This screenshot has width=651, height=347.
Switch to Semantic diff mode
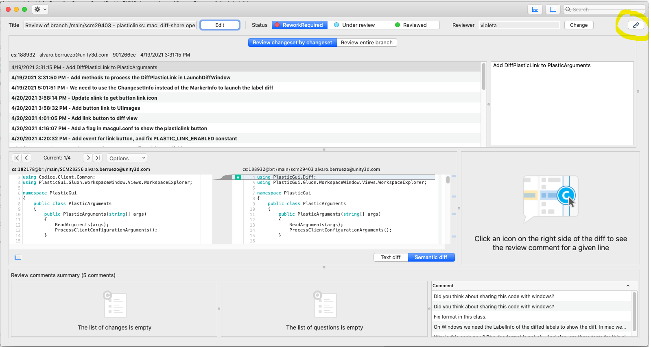click(x=431, y=257)
